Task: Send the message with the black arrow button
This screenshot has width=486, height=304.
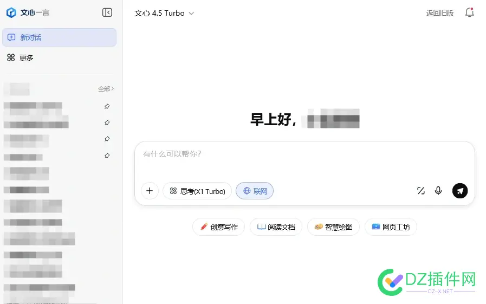Action: (460, 191)
